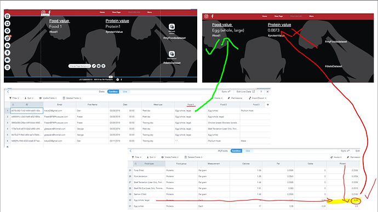Screen dimensions: 378x212
Task: Open the Import/Export dropdown in Diets collection
Action: [257, 98]
